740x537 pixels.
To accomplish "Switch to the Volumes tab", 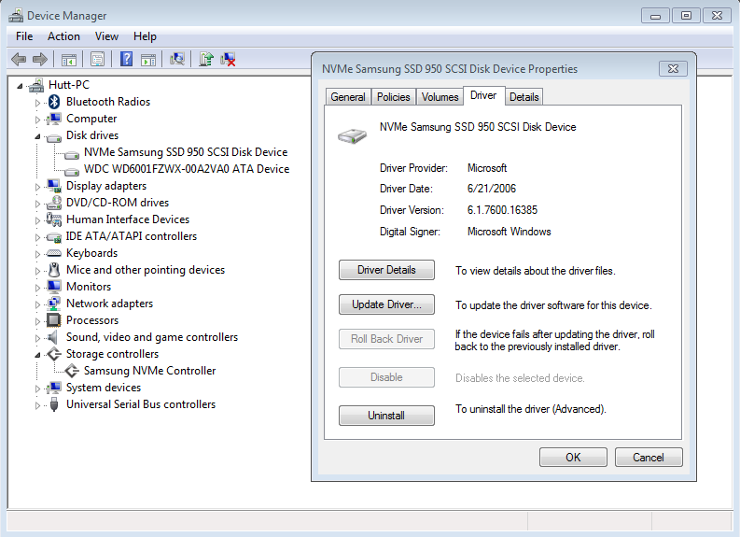I will pos(440,97).
